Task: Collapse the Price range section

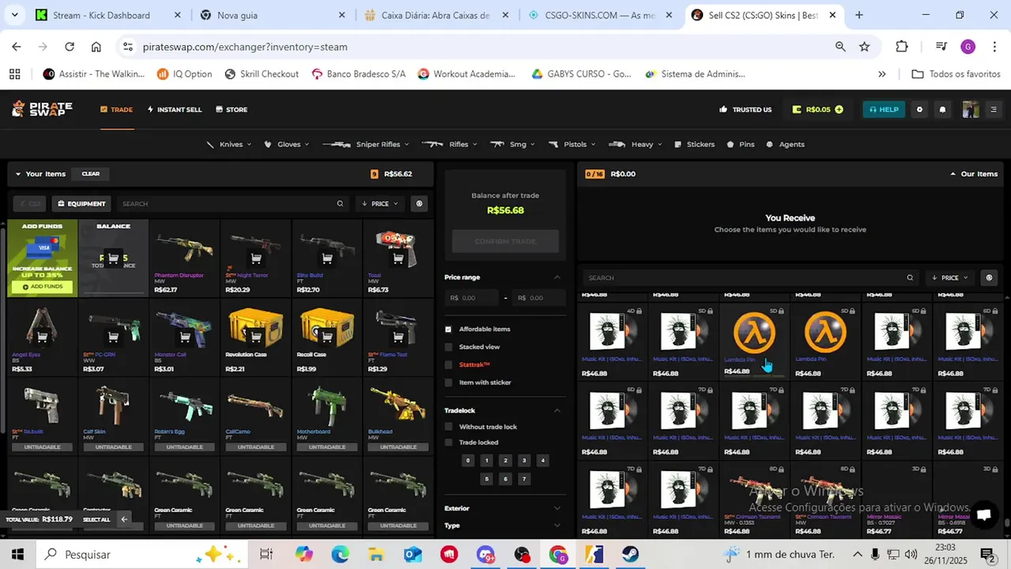Action: [x=557, y=277]
